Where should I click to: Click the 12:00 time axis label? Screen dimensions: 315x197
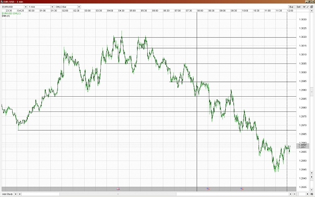290,11
